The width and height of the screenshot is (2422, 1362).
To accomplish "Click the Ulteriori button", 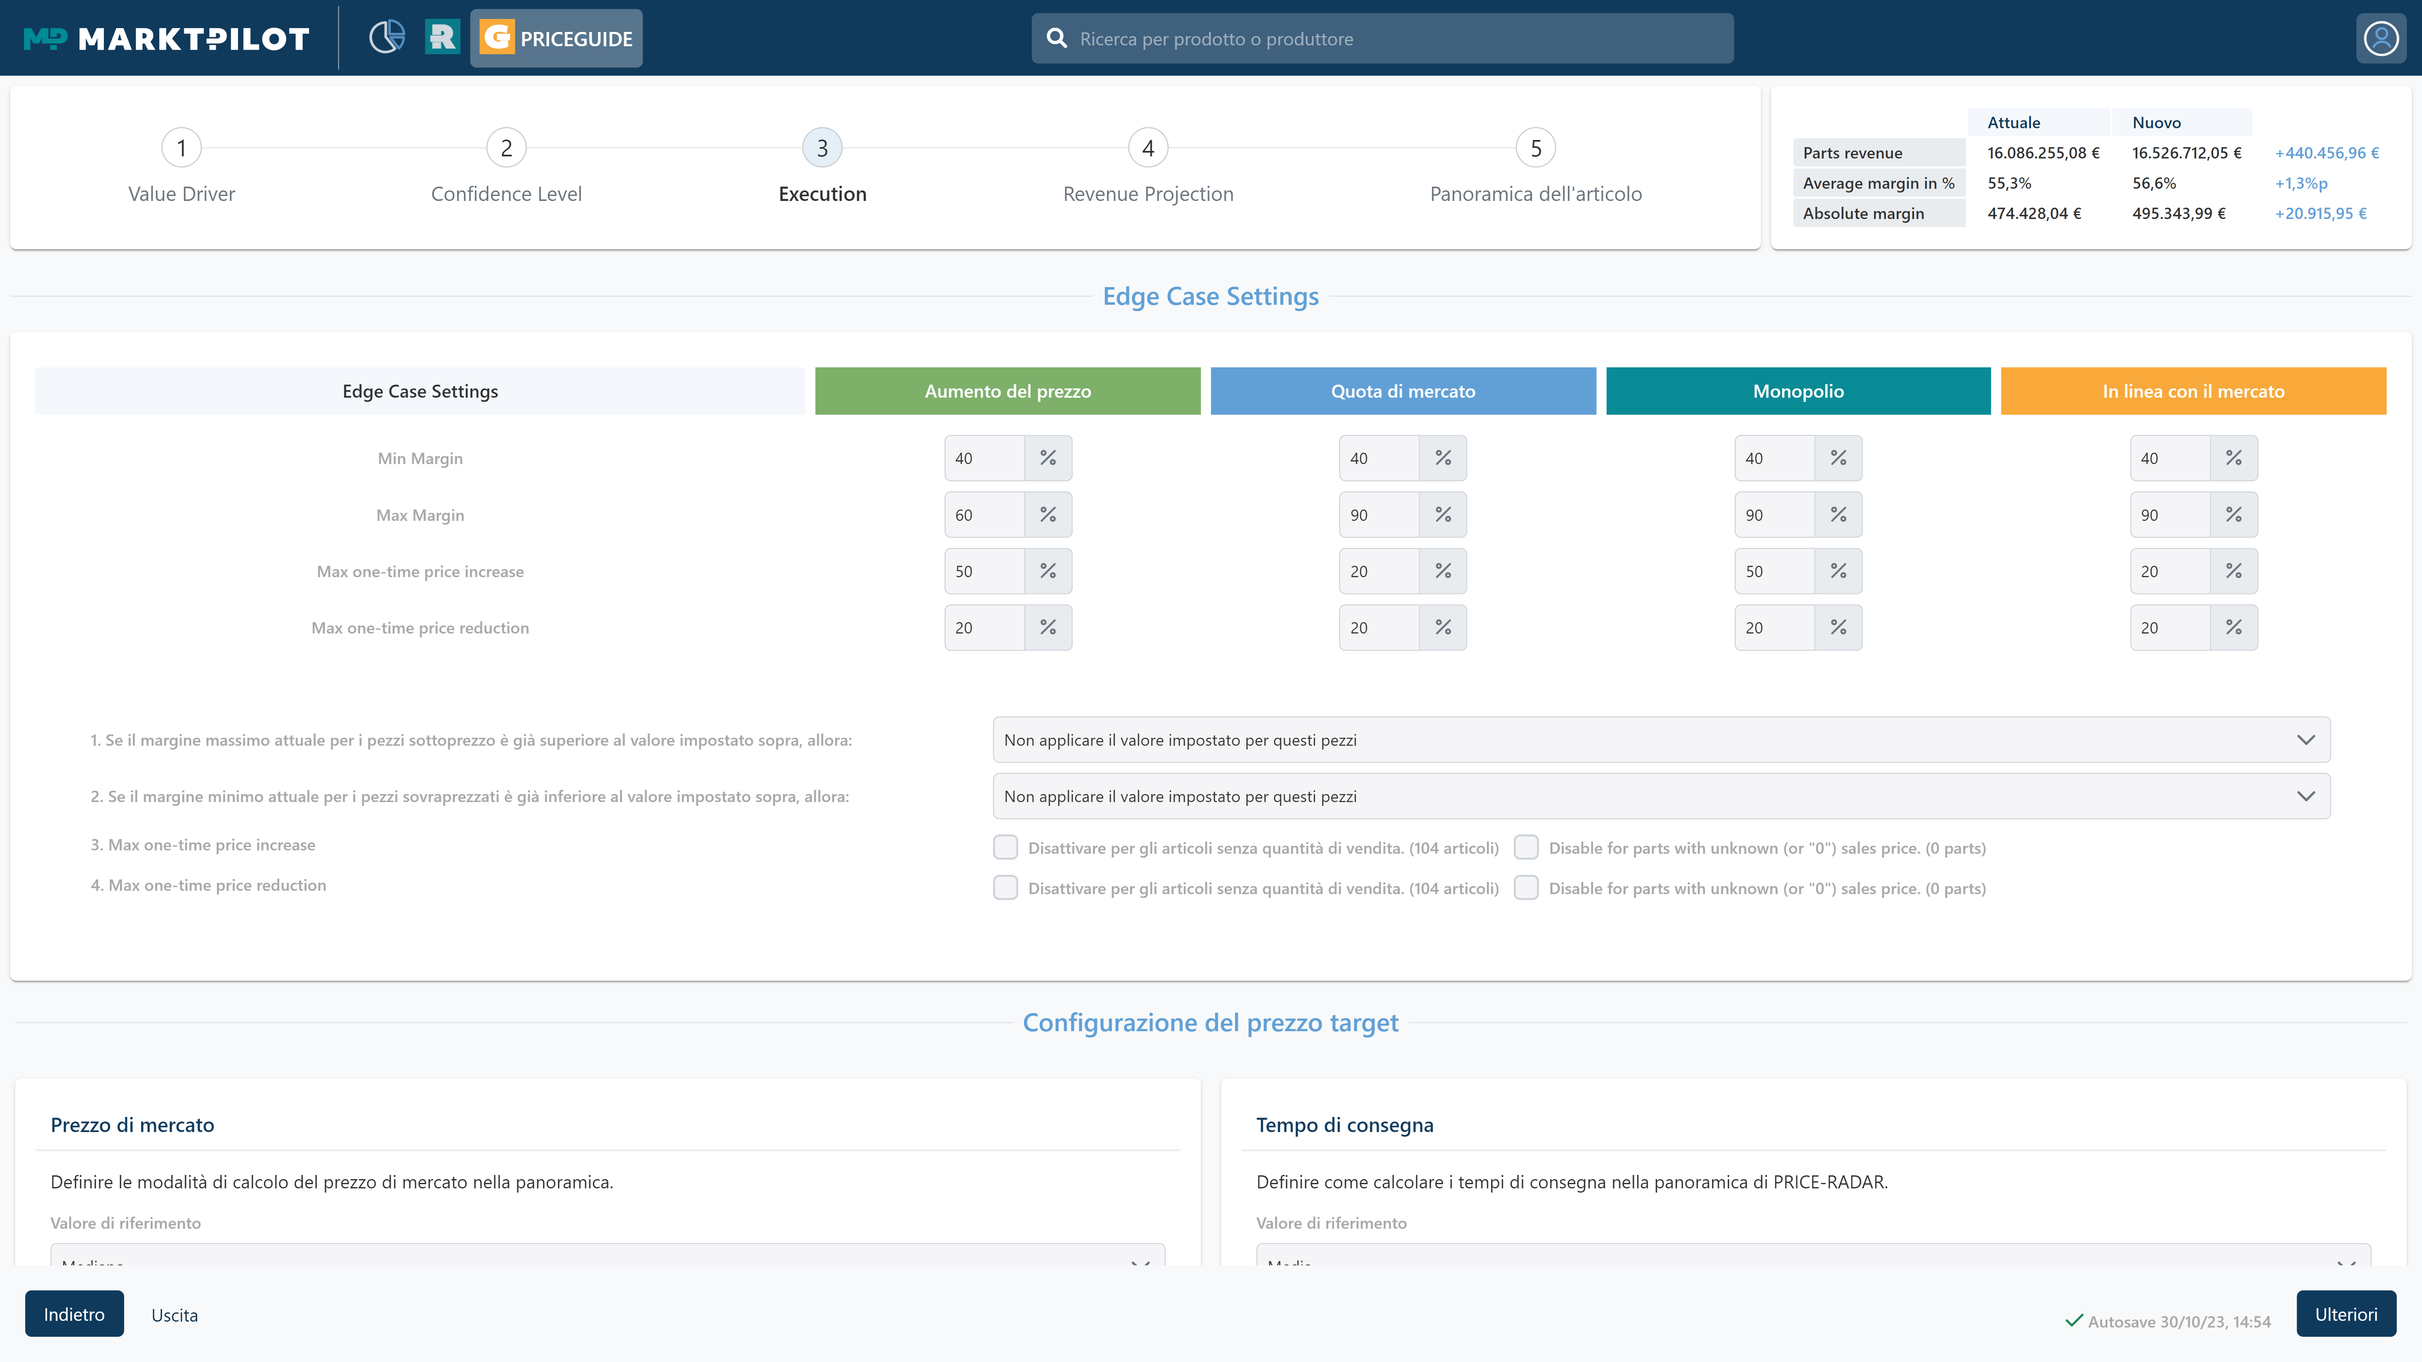I will (2346, 1314).
